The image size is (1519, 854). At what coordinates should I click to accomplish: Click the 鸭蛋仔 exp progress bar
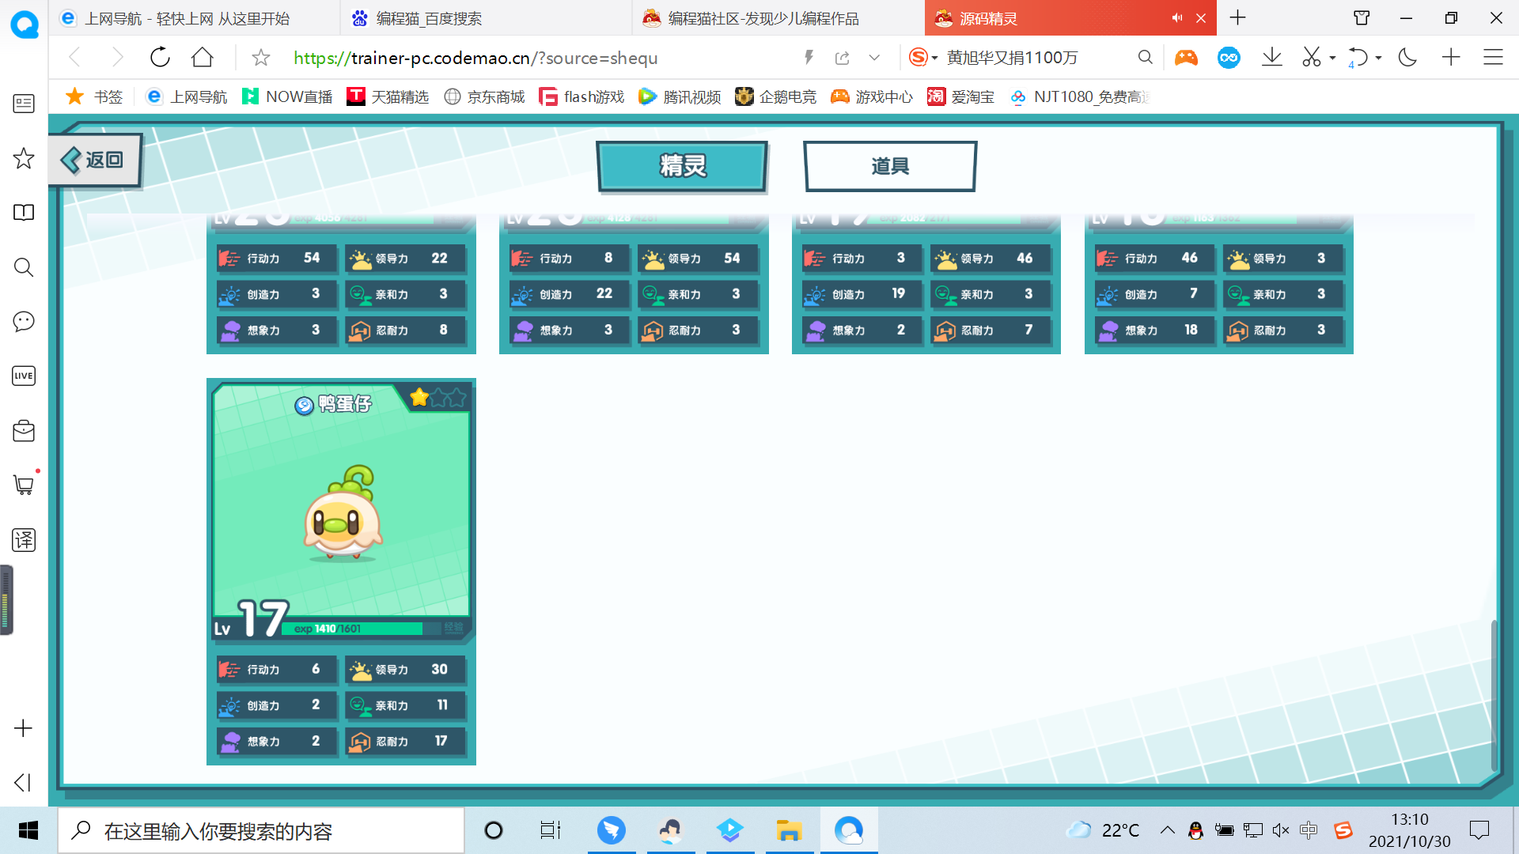tap(362, 629)
